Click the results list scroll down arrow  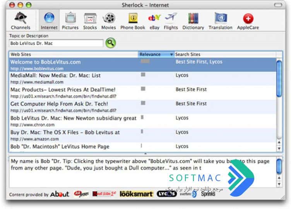[279, 149]
